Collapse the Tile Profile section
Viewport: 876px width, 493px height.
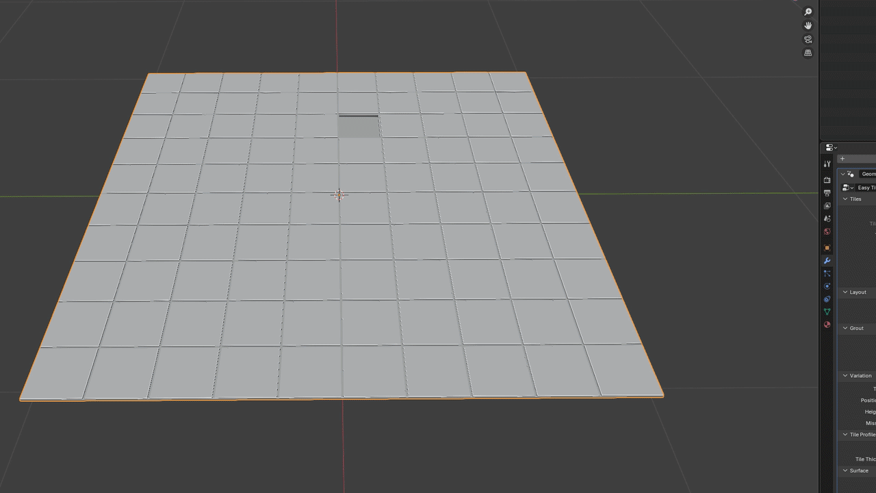coord(846,435)
